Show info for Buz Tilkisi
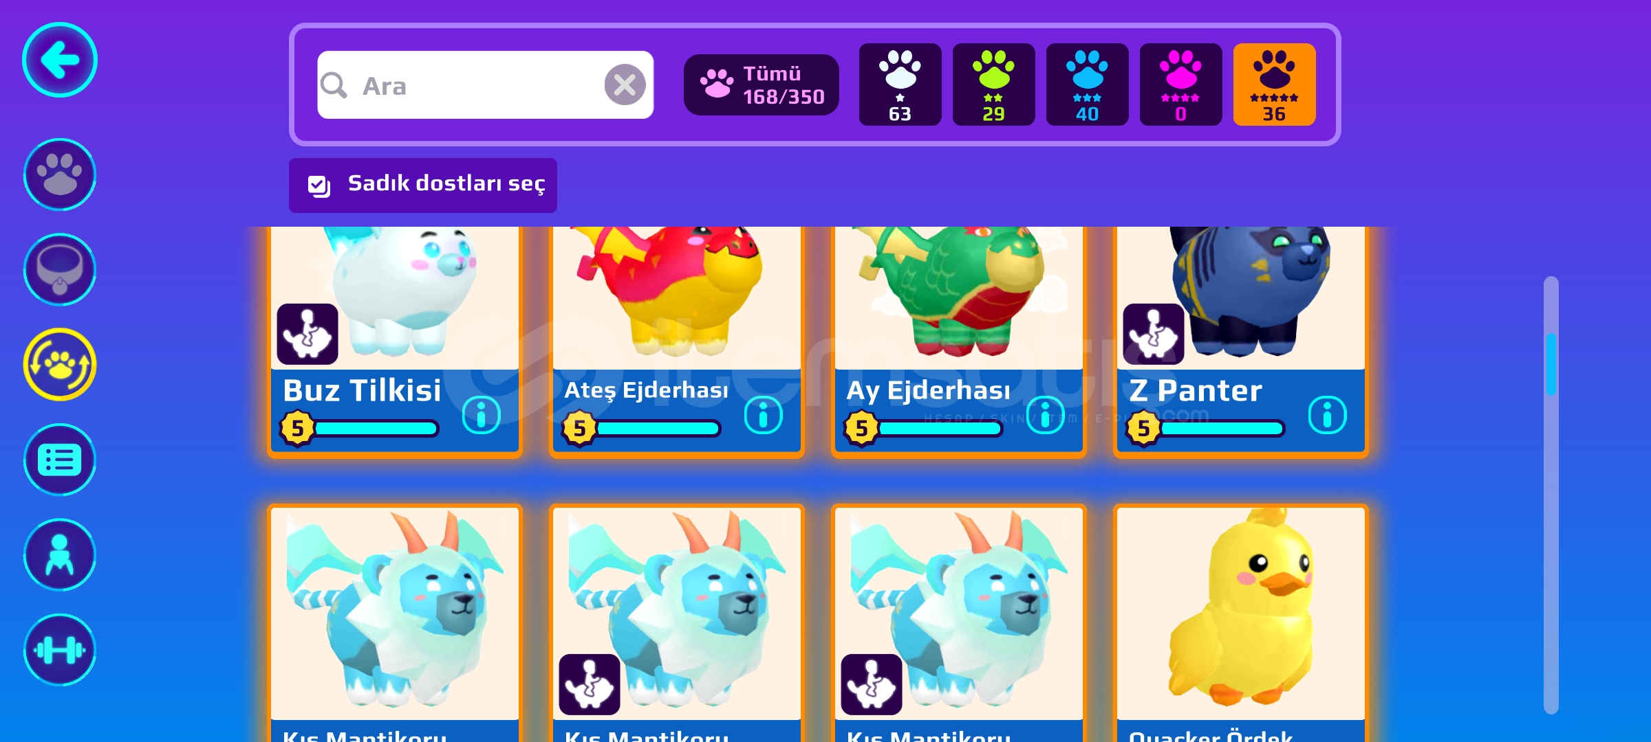The image size is (1651, 742). [x=481, y=414]
